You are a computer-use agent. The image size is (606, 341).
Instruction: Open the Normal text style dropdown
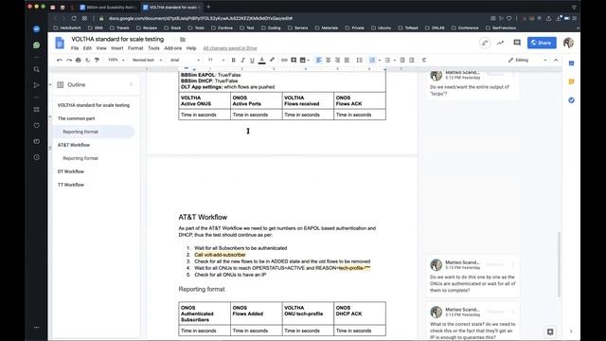click(147, 60)
